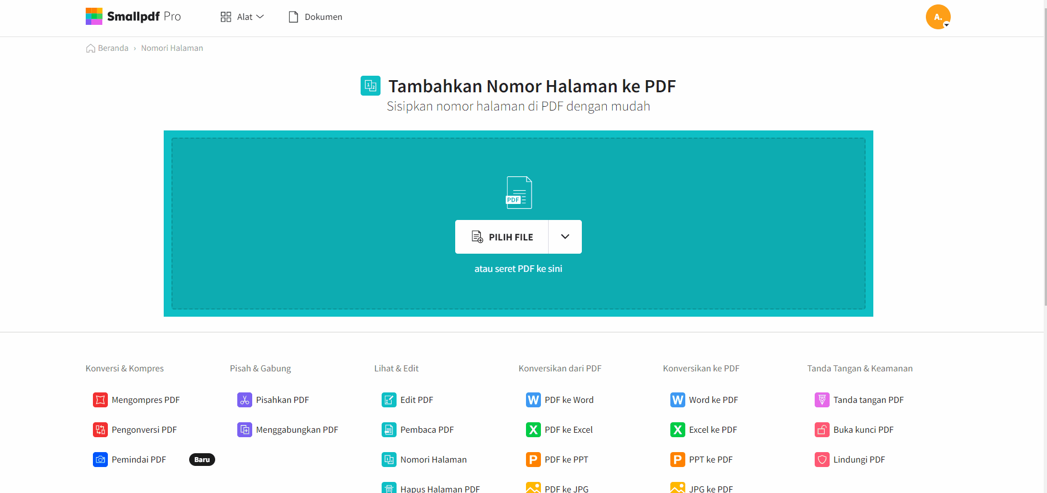The width and height of the screenshot is (1047, 493).
Task: Open Lindungi PDF link
Action: pyautogui.click(x=859, y=459)
